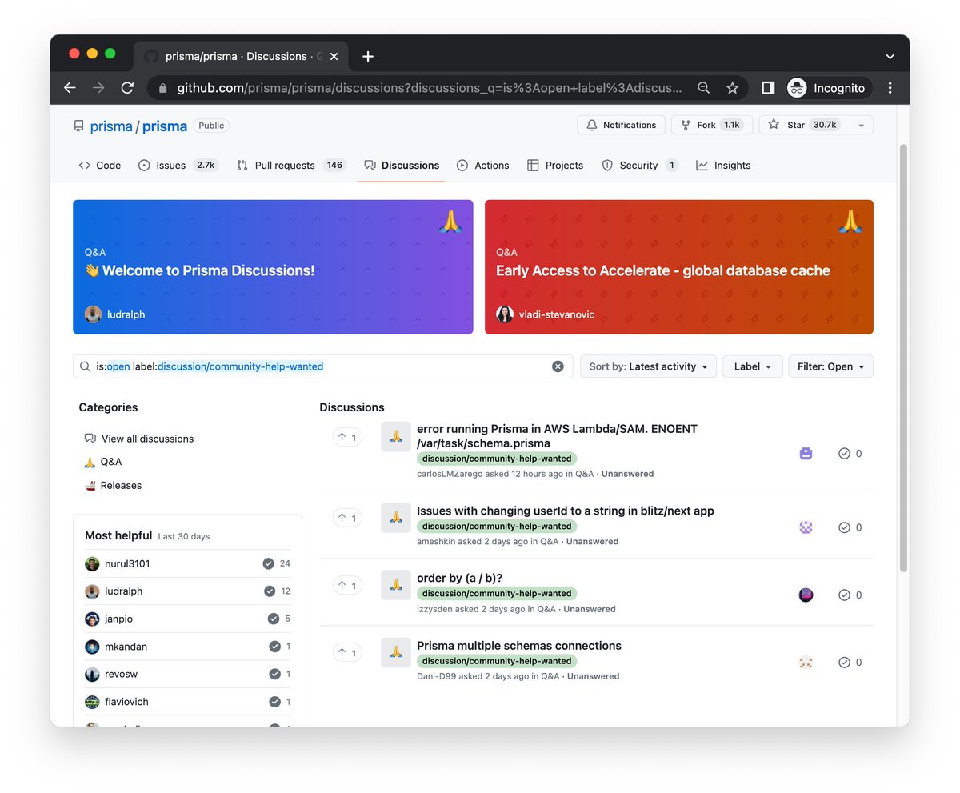This screenshot has width=960, height=793.
Task: Click the browser address bar URL
Action: click(x=430, y=88)
